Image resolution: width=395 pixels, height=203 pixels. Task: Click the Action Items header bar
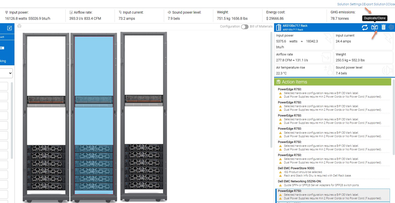point(332,82)
